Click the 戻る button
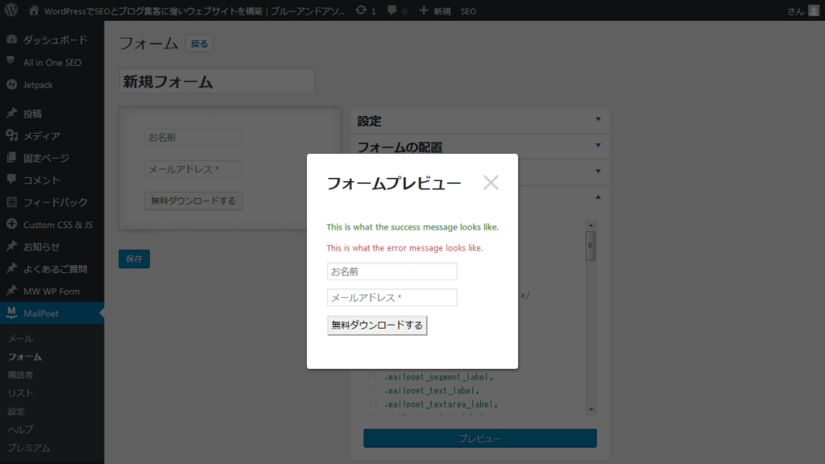The height and width of the screenshot is (464, 825). 199,43
